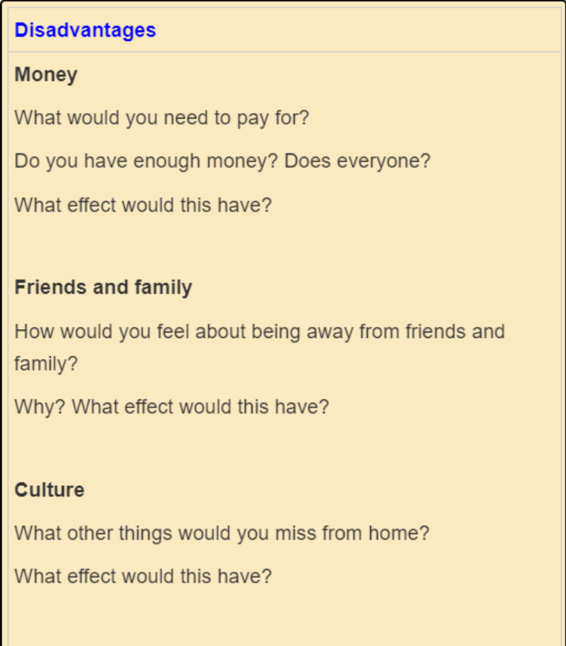Viewport: 566px width, 646px height.
Task: Click empty header space right of "Disadvantages"
Action: (355, 30)
